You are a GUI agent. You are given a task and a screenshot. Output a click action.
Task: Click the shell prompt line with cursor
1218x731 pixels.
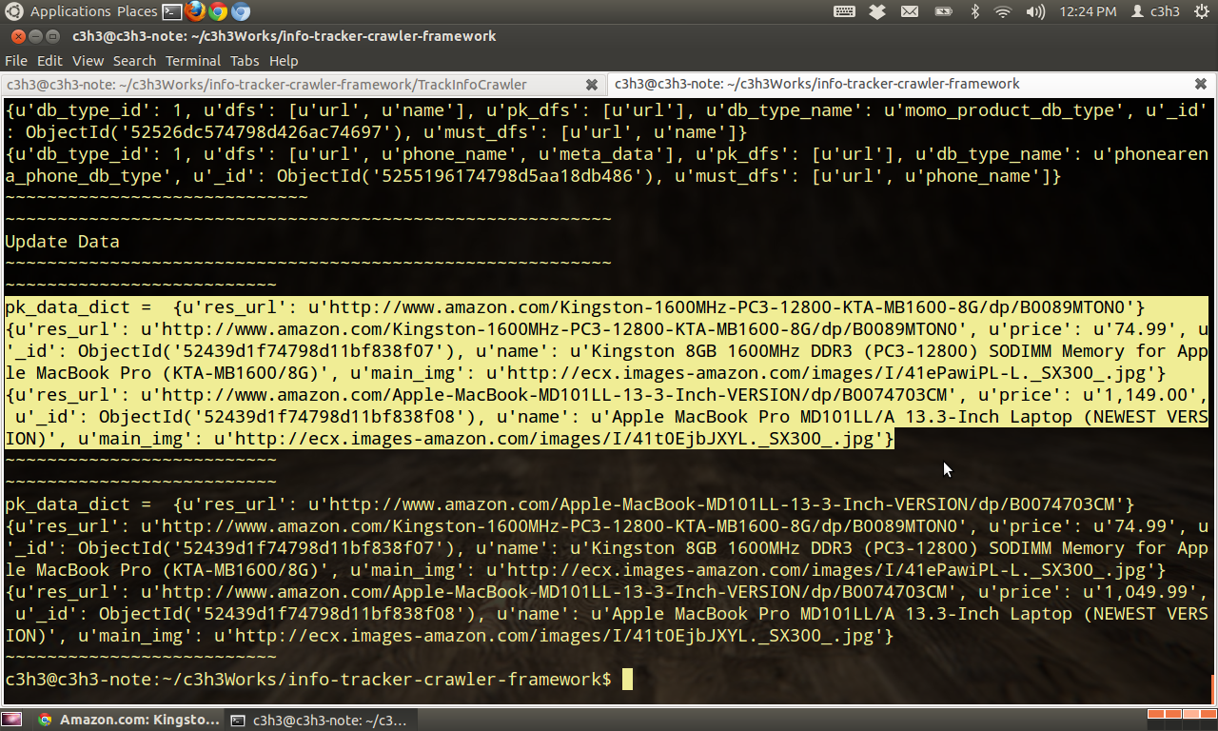coord(319,679)
